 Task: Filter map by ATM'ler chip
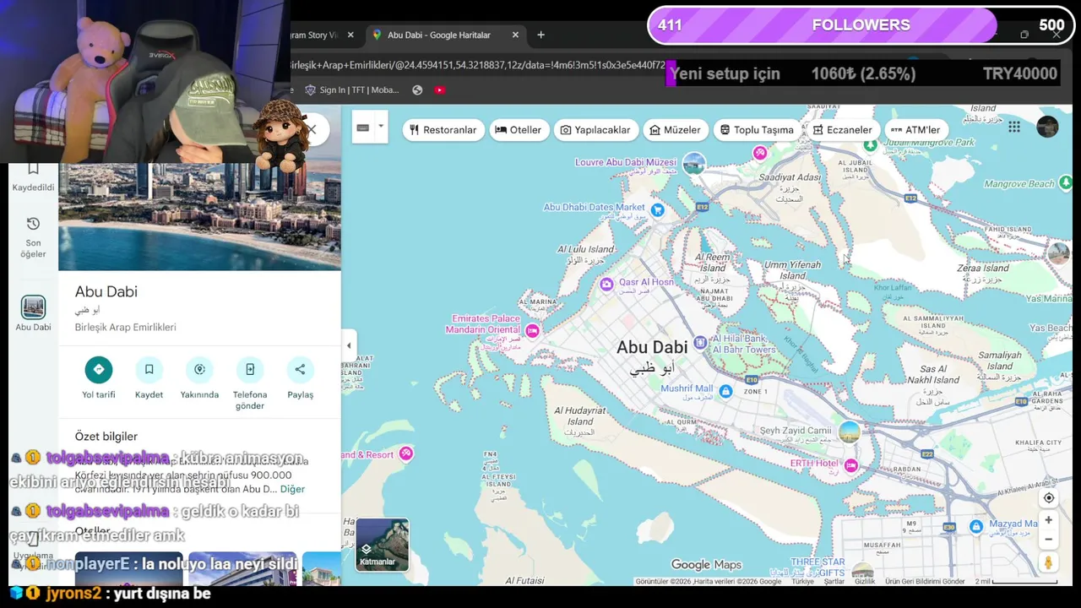(915, 130)
